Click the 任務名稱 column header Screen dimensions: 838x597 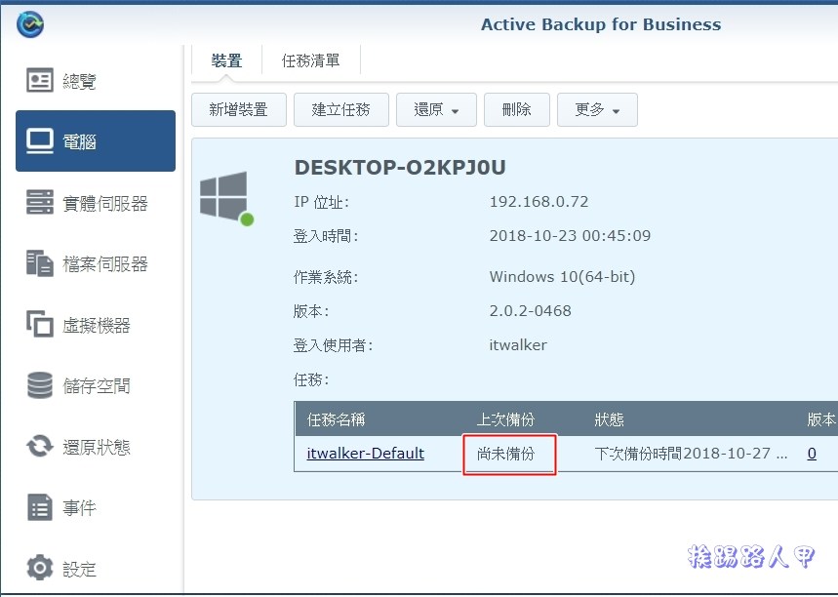pos(337,419)
